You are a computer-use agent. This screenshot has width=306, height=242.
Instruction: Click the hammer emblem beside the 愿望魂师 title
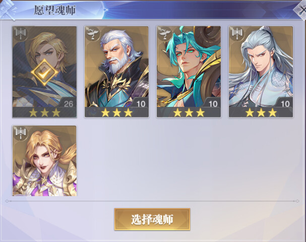coord(8,10)
